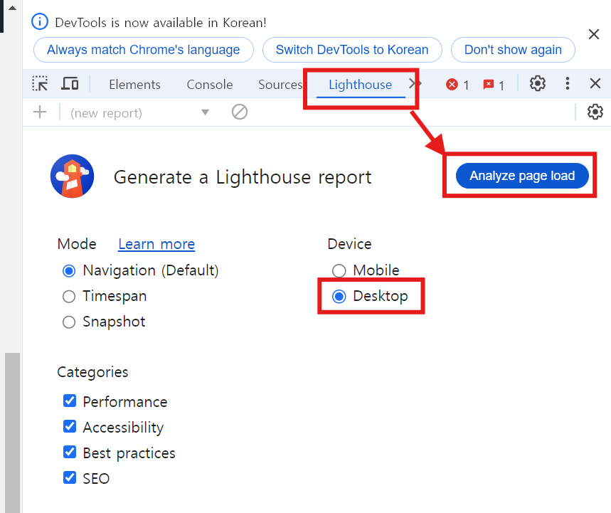611x513 pixels.
Task: Open the Lighthouse panel settings gear
Action: pyautogui.click(x=595, y=112)
